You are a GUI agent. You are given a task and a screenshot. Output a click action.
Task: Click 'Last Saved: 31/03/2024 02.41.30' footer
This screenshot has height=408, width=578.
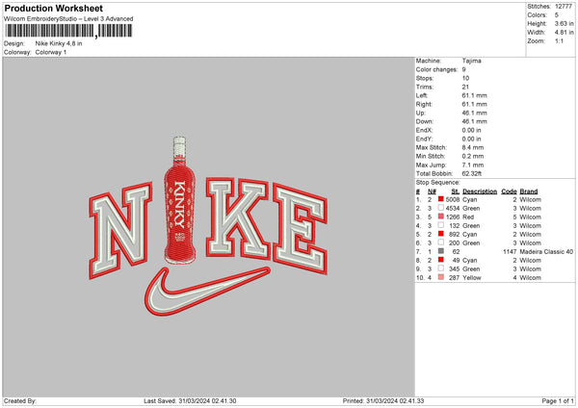(x=190, y=400)
